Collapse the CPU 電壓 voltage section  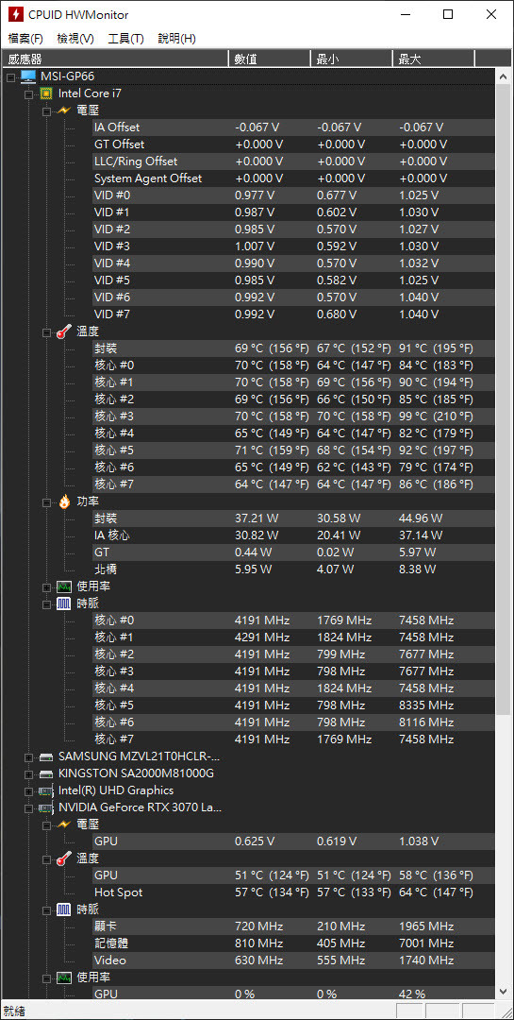pyautogui.click(x=46, y=111)
